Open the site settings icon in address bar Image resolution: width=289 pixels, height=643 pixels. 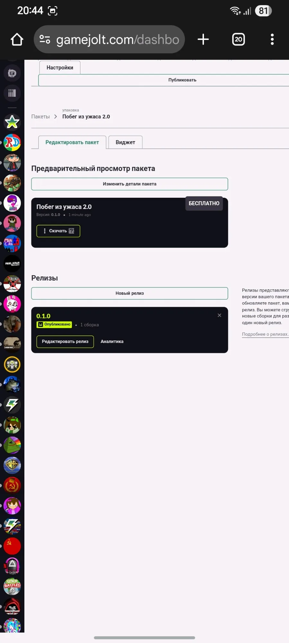click(x=45, y=40)
